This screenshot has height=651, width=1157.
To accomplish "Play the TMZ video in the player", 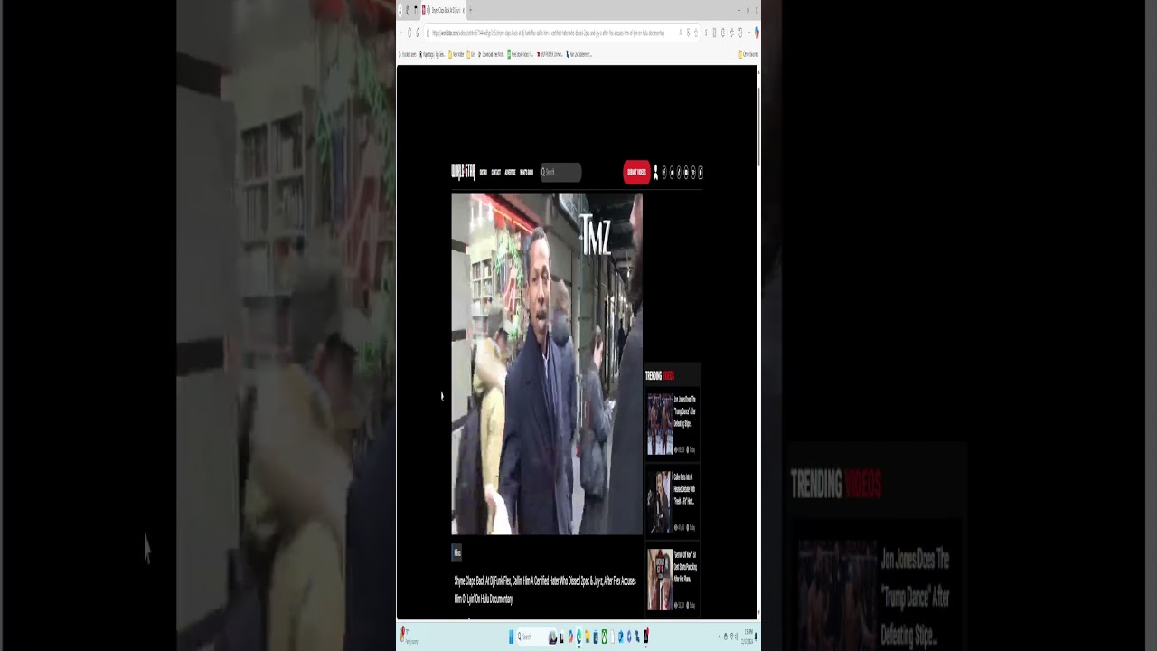I will 547,364.
